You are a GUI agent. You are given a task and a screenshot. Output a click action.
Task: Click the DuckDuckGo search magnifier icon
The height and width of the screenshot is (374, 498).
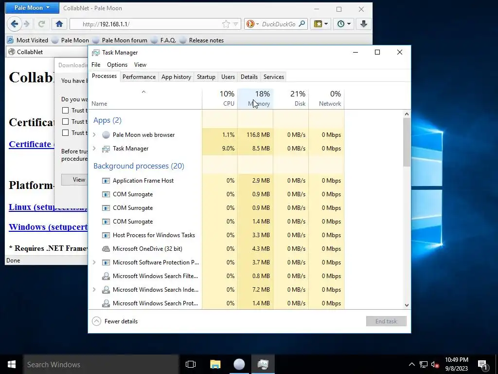pos(302,24)
